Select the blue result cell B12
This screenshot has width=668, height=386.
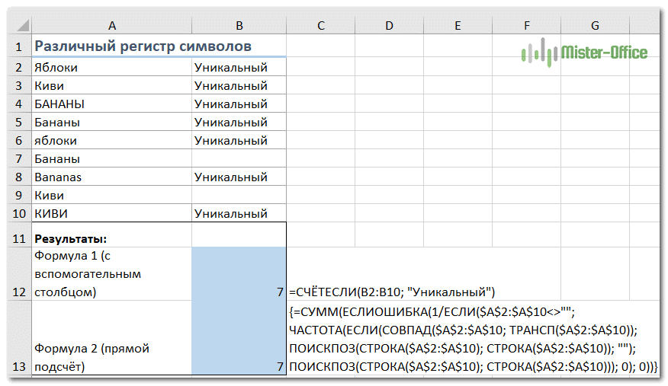[x=239, y=273]
